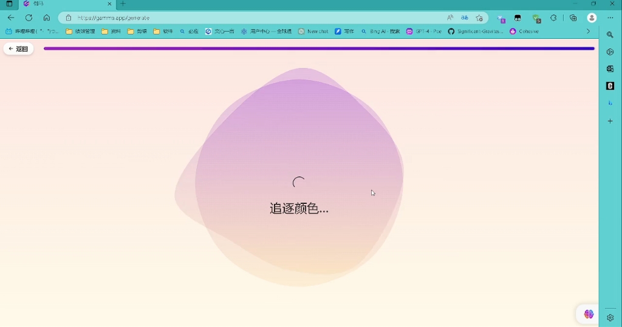
Task: Click the 追逐颜色... loading text
Action: [299, 208]
